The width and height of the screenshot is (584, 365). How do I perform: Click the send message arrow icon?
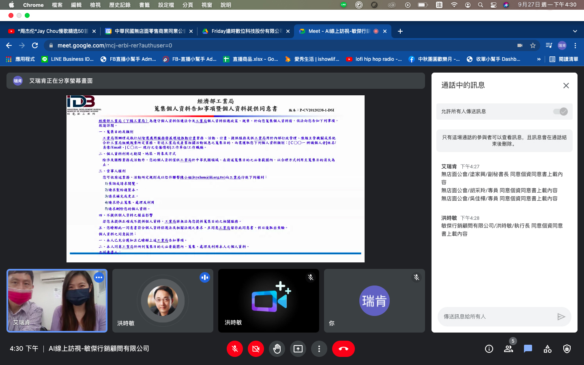tap(561, 317)
